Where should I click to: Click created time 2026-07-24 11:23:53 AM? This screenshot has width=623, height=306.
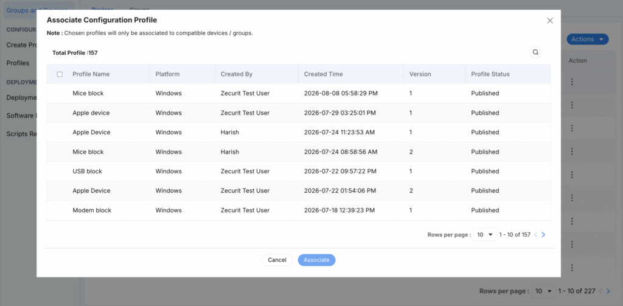[339, 133]
